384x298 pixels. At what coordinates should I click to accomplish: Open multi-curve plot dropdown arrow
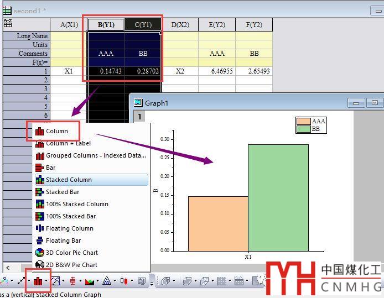64,281
